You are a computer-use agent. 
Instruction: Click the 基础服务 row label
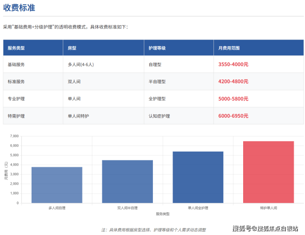point(16,64)
